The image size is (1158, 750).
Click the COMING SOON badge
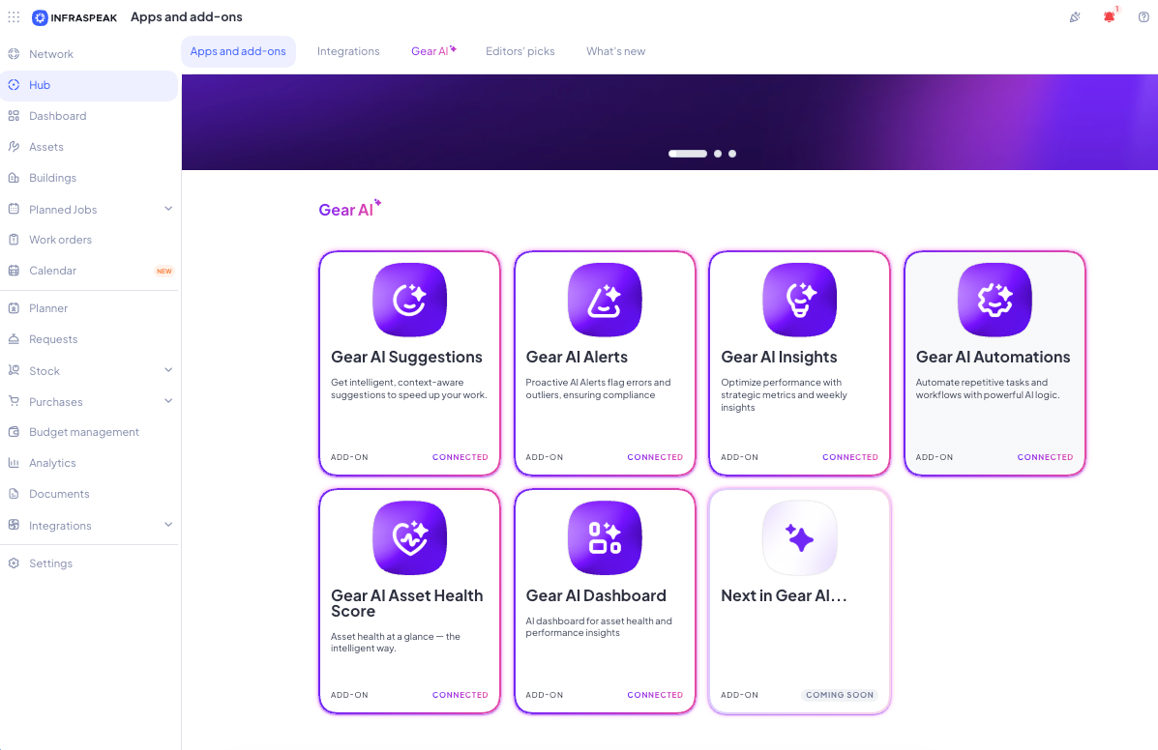tap(840, 695)
